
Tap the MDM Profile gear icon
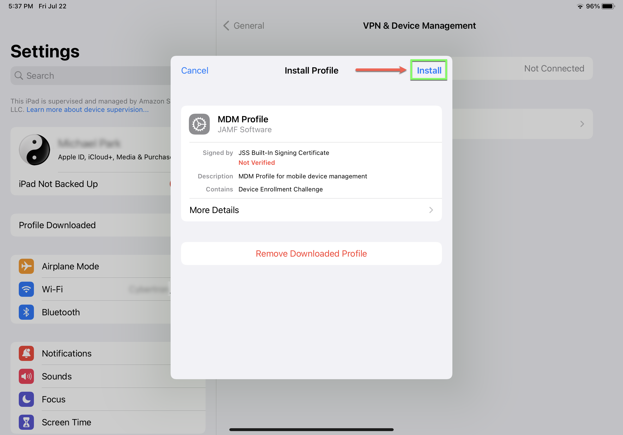pos(199,124)
